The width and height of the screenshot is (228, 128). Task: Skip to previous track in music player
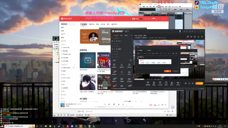point(109,104)
